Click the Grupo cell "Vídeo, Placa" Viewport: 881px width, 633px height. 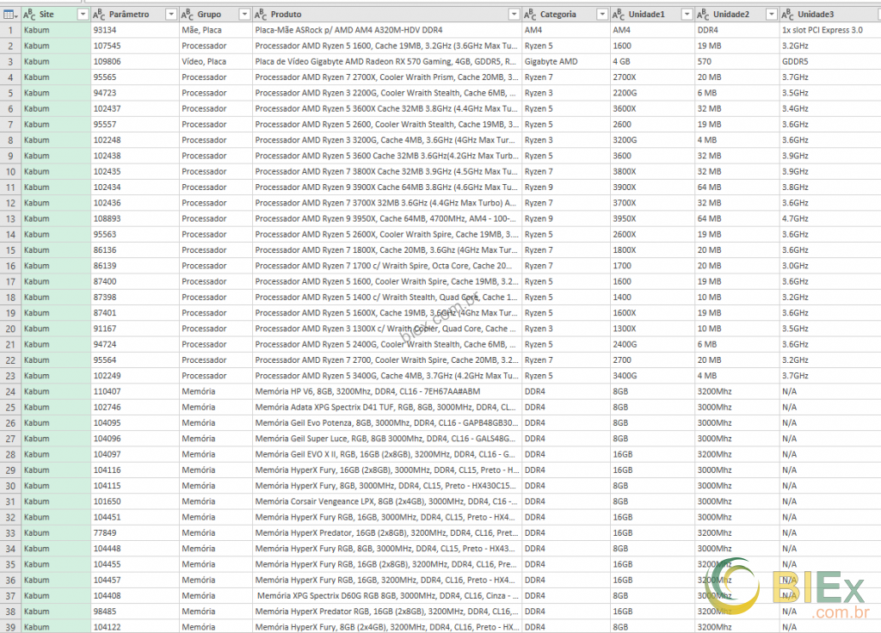tap(216, 61)
